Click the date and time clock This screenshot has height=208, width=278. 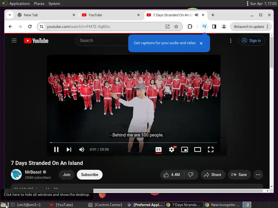click(263, 4)
